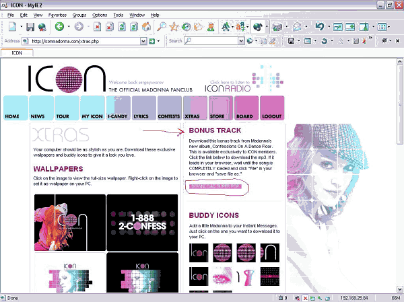
Task: Click the gray Forward arrow button
Action: [79, 26]
